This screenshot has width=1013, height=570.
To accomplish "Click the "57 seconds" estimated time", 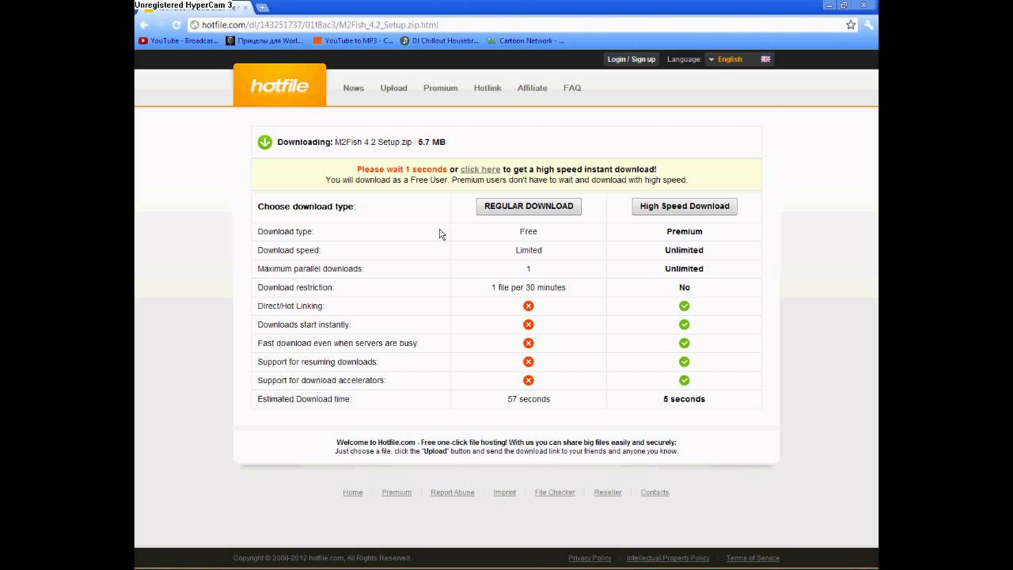I will (x=529, y=399).
